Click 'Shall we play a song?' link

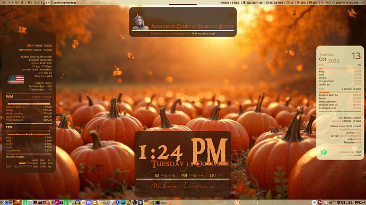pos(203,33)
